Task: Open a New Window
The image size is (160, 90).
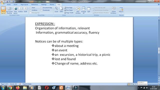Action: coord(78,10)
